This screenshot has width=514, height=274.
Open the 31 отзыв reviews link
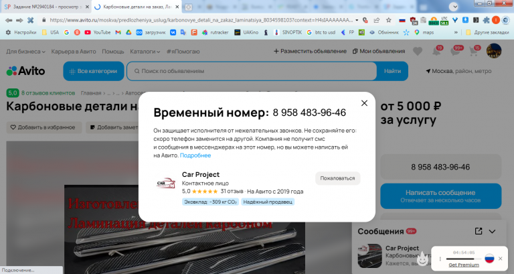pyautogui.click(x=232, y=192)
